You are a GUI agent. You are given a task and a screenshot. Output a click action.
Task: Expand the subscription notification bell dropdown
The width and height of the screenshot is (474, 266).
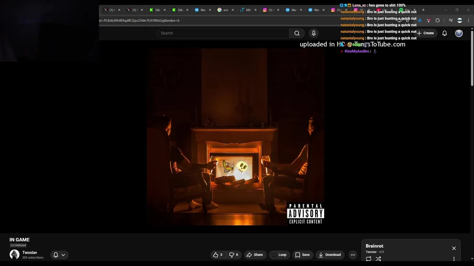tap(59, 255)
